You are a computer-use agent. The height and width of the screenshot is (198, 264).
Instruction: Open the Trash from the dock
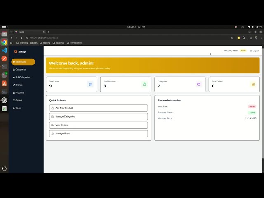(x=4, y=108)
